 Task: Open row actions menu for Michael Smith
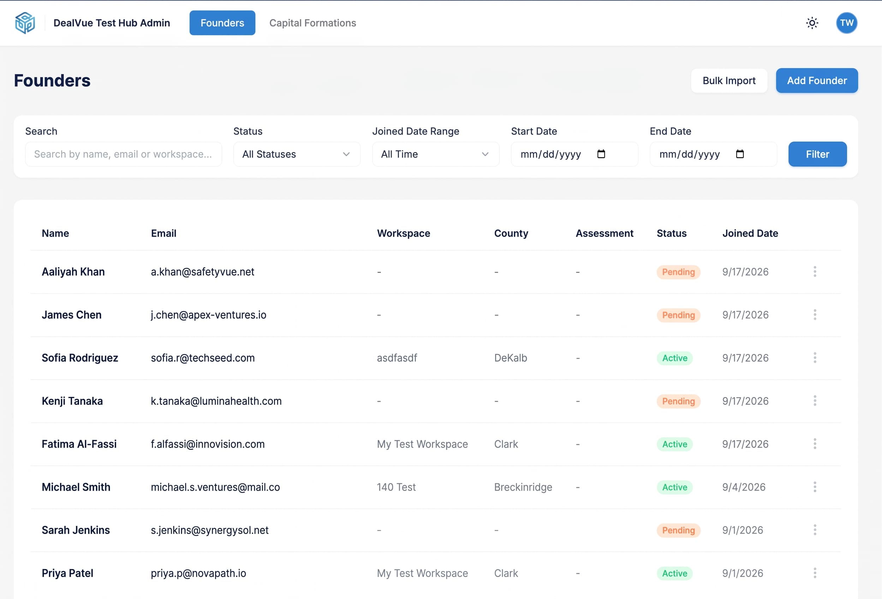(x=815, y=487)
